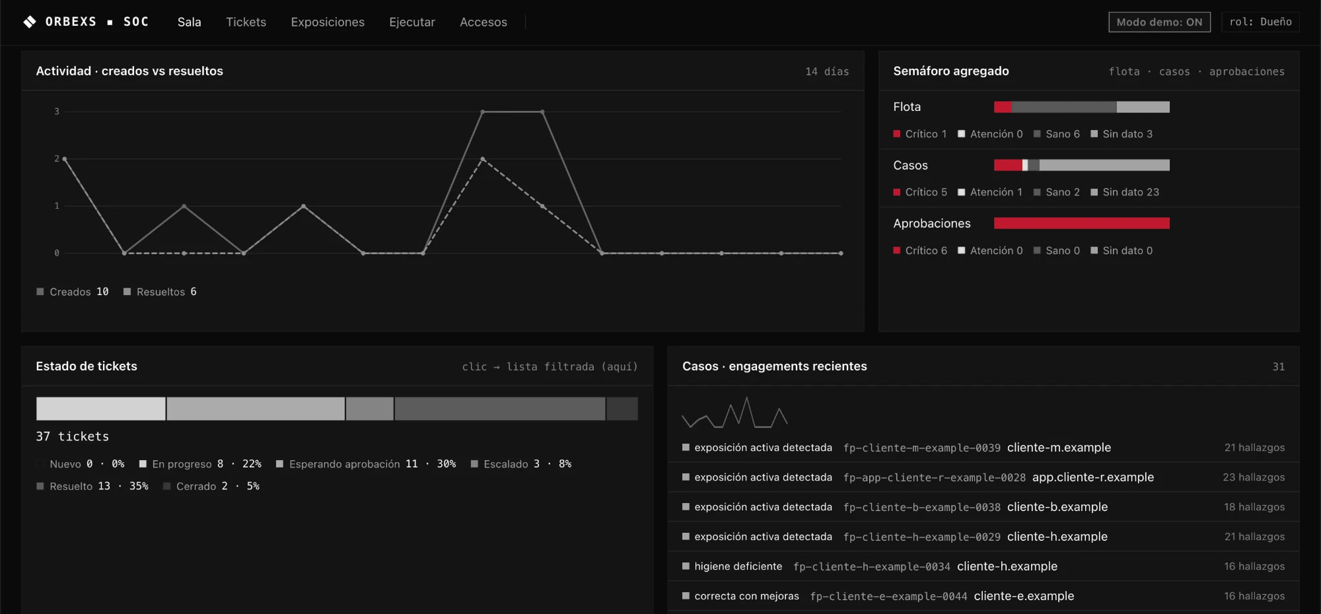
Task: Click clic → lista filtrada (aquí) hint
Action: pyautogui.click(x=550, y=366)
